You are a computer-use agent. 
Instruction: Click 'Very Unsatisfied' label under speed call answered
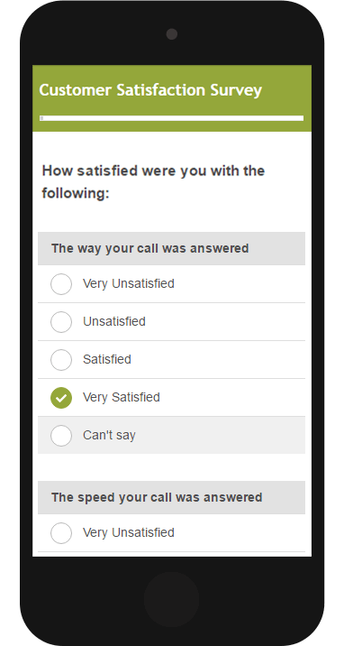(x=129, y=532)
